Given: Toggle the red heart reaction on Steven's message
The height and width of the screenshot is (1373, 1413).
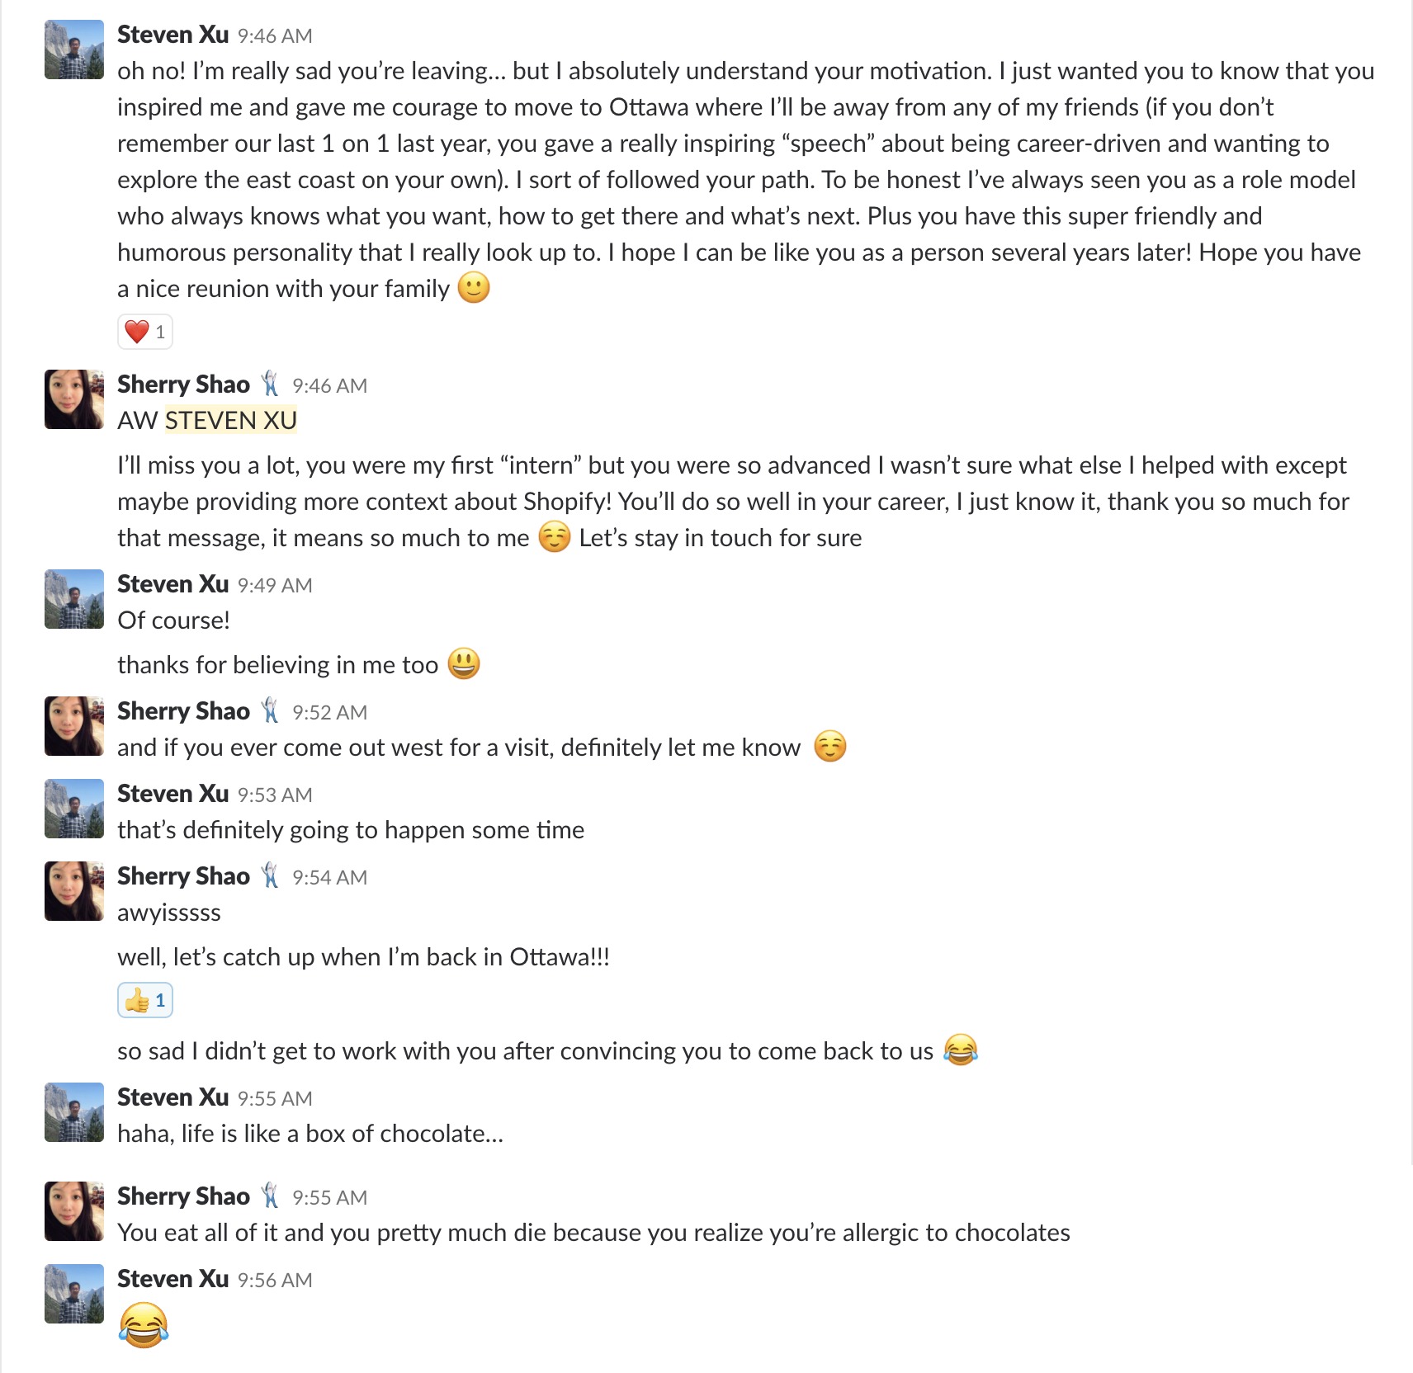Looking at the screenshot, I should coord(144,333).
